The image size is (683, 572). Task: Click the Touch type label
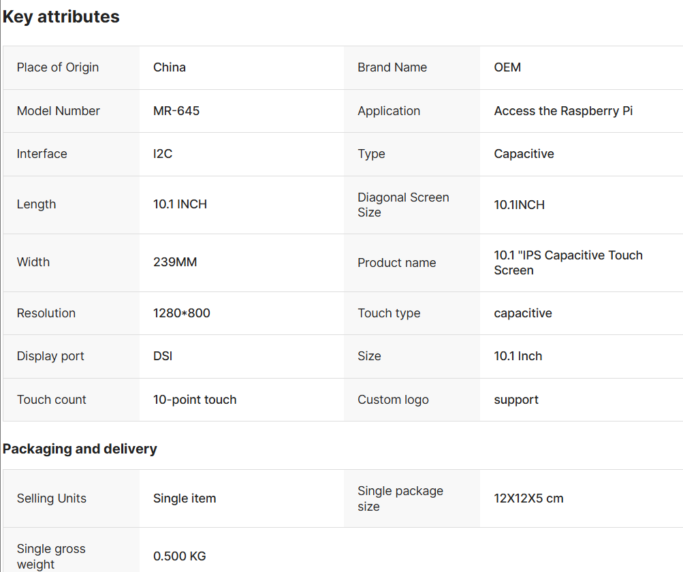[389, 313]
